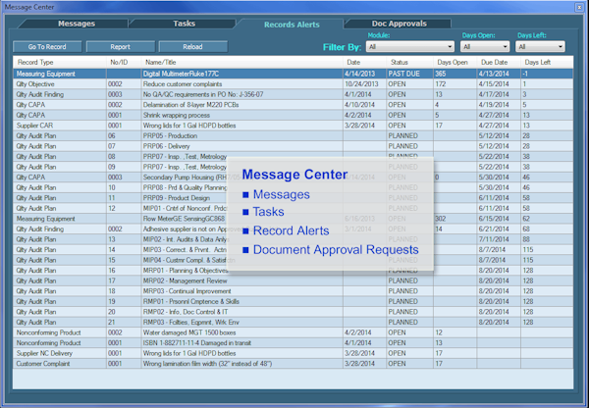589x408 pixels.
Task: Select 'MRP02 - Management Review' row
Action: click(x=293, y=280)
